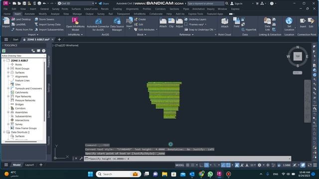The width and height of the screenshot is (319, 179).
Task: Click the Import main button
Action: coord(6,22)
